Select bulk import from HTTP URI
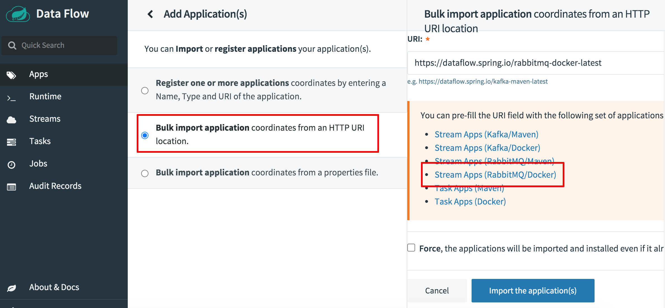 145,135
